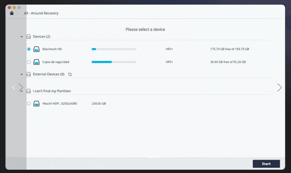Click the External Devices section drive icon
291x173 pixels.
[x=29, y=74]
